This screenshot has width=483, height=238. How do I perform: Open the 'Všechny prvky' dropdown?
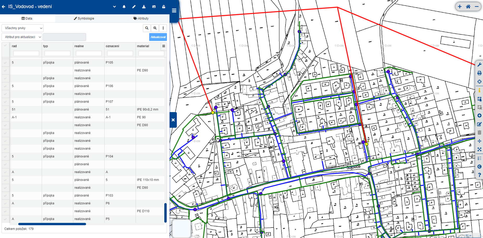coord(23,28)
